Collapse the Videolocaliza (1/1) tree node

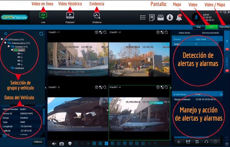(x=5, y=43)
